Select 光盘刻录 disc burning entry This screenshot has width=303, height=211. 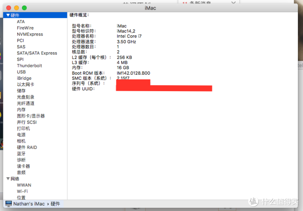coord(26,97)
